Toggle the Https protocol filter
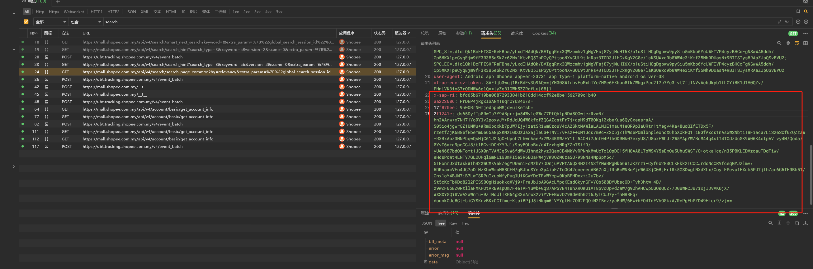813x269 pixels. coord(54,12)
